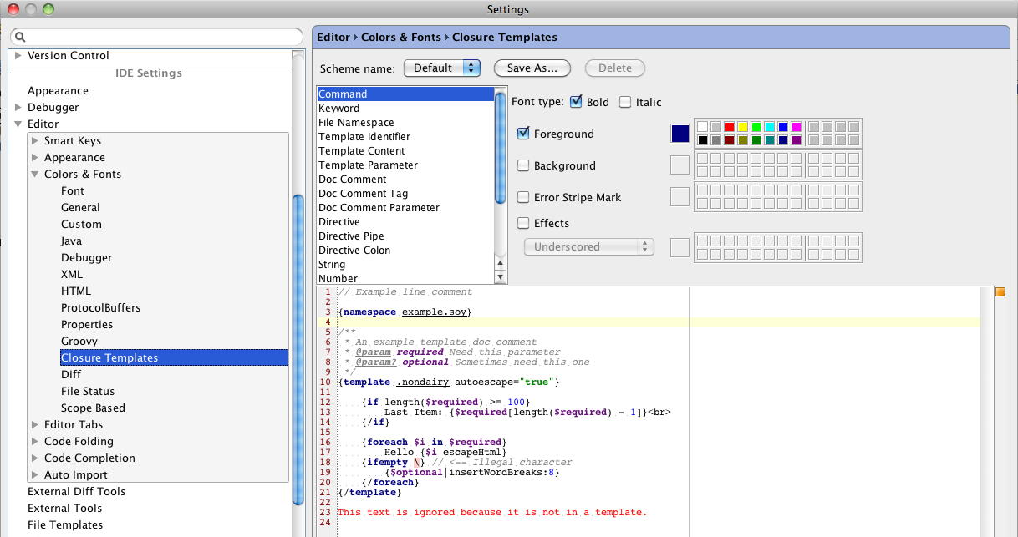1018x537 pixels.
Task: Expand the Smart Keys node
Action: coord(35,141)
